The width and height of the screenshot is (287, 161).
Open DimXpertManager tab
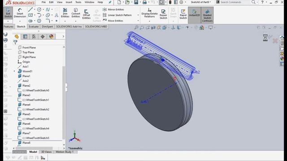43,37
